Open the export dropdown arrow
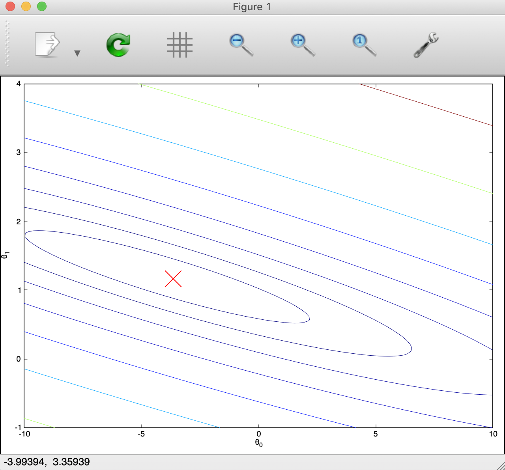The height and width of the screenshot is (470, 505). tap(77, 53)
